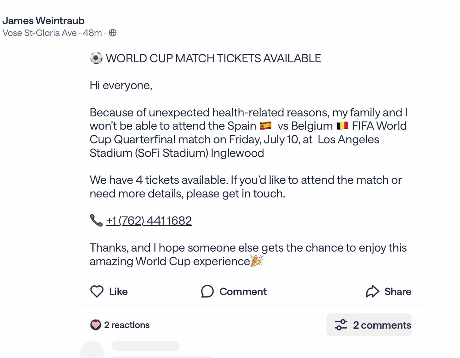Click the heart Like icon
This screenshot has width=460, height=358.
[97, 291]
